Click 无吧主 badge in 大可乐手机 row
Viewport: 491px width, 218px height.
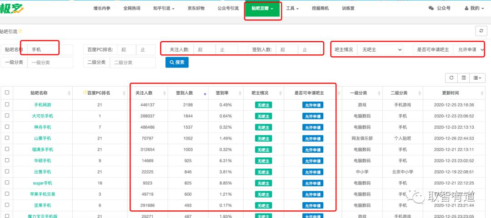(263, 116)
